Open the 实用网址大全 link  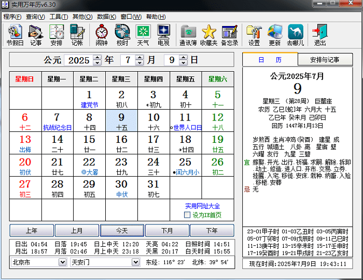pos(203,206)
